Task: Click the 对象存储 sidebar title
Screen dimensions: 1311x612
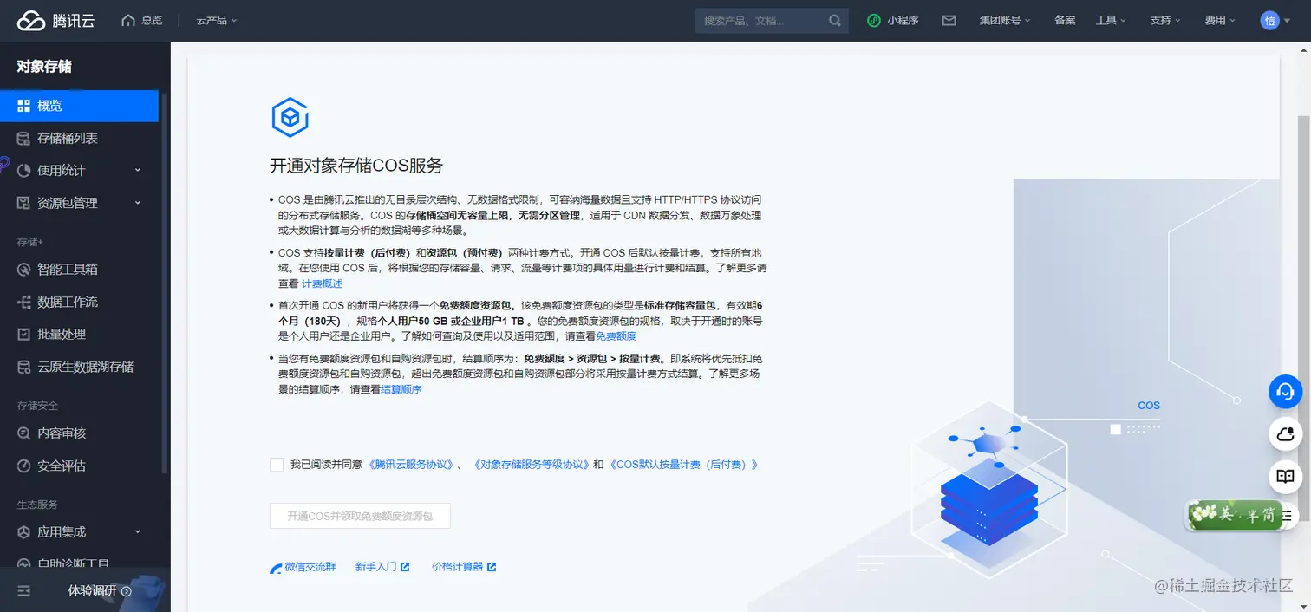Action: point(43,67)
